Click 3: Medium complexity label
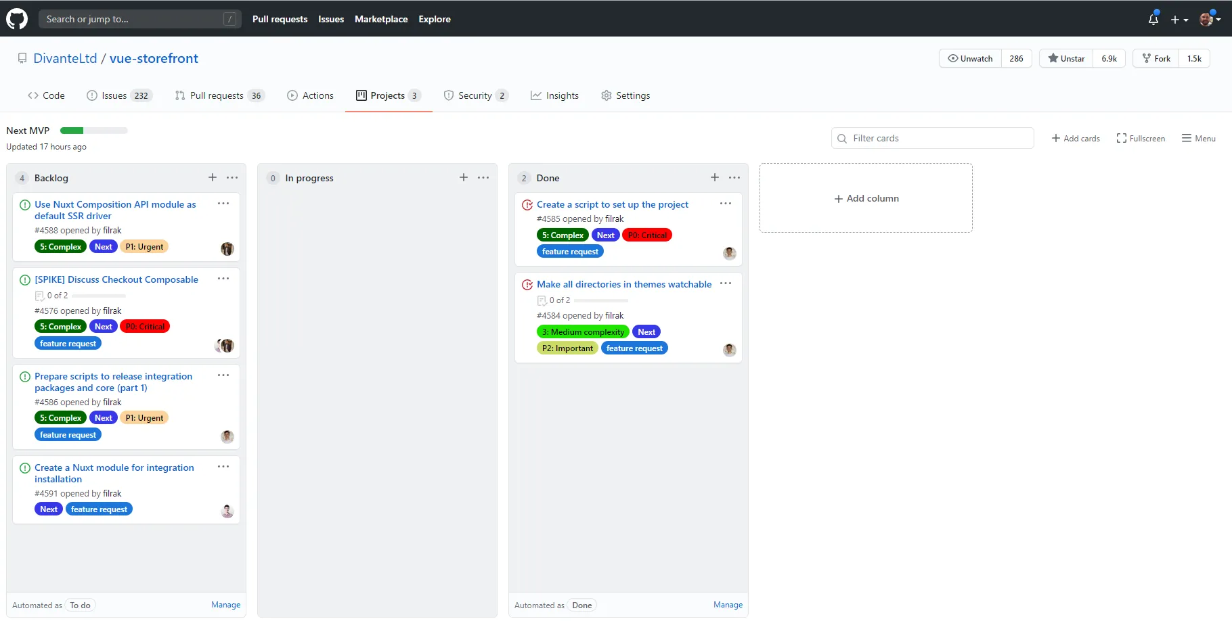The height and width of the screenshot is (621, 1232). tap(583, 331)
